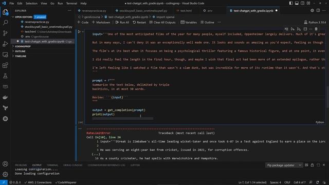Open the Source Control view
Image resolution: width=329 pixels, height=185 pixels.
click(5, 33)
